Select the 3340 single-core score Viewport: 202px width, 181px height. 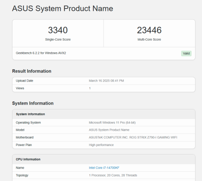[x=58, y=30]
